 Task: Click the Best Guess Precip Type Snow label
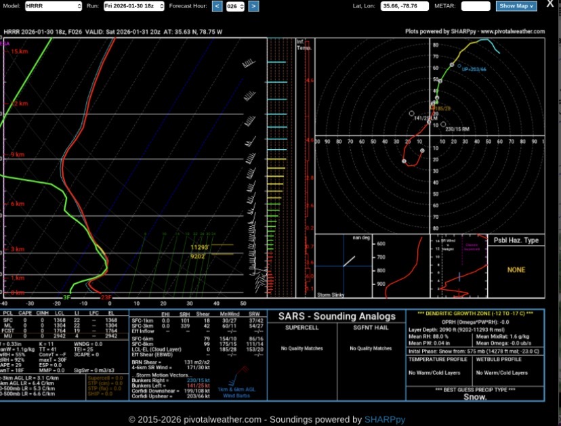[475, 398]
